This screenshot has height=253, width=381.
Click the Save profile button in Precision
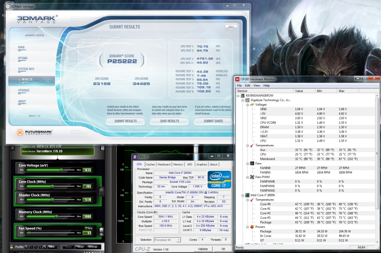[x=51, y=247]
